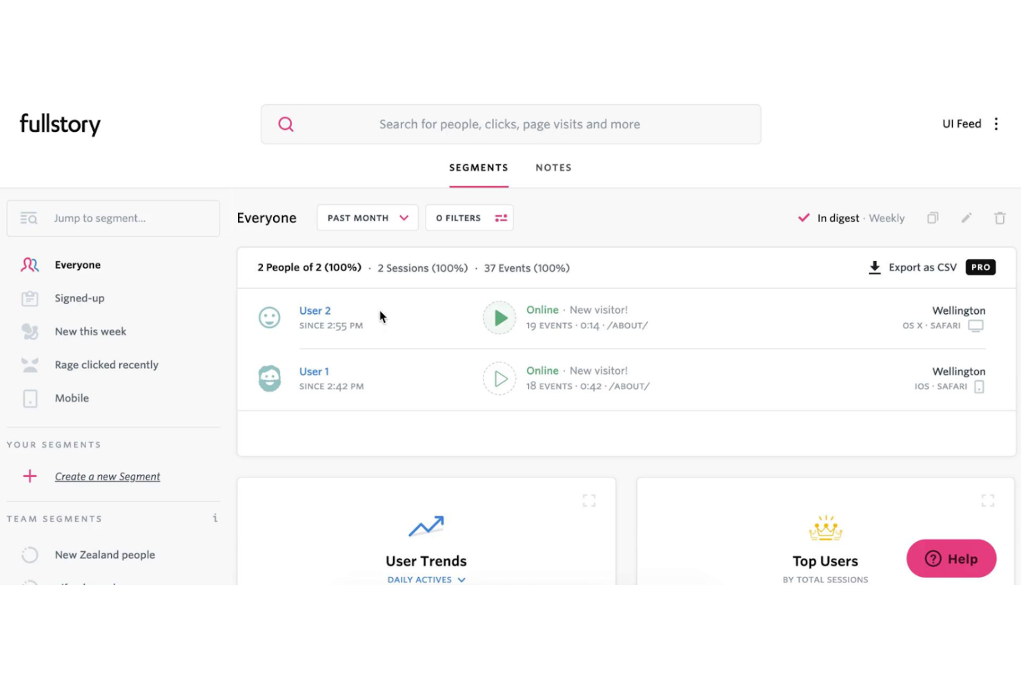Play User 1's session recording
This screenshot has height=681, width=1021.
point(499,379)
